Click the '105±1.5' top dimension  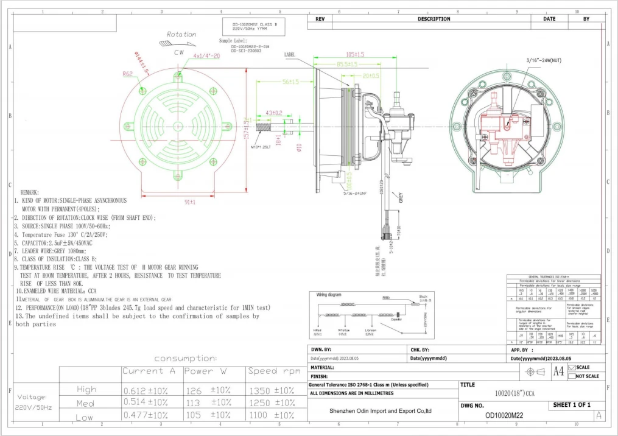[355, 54]
